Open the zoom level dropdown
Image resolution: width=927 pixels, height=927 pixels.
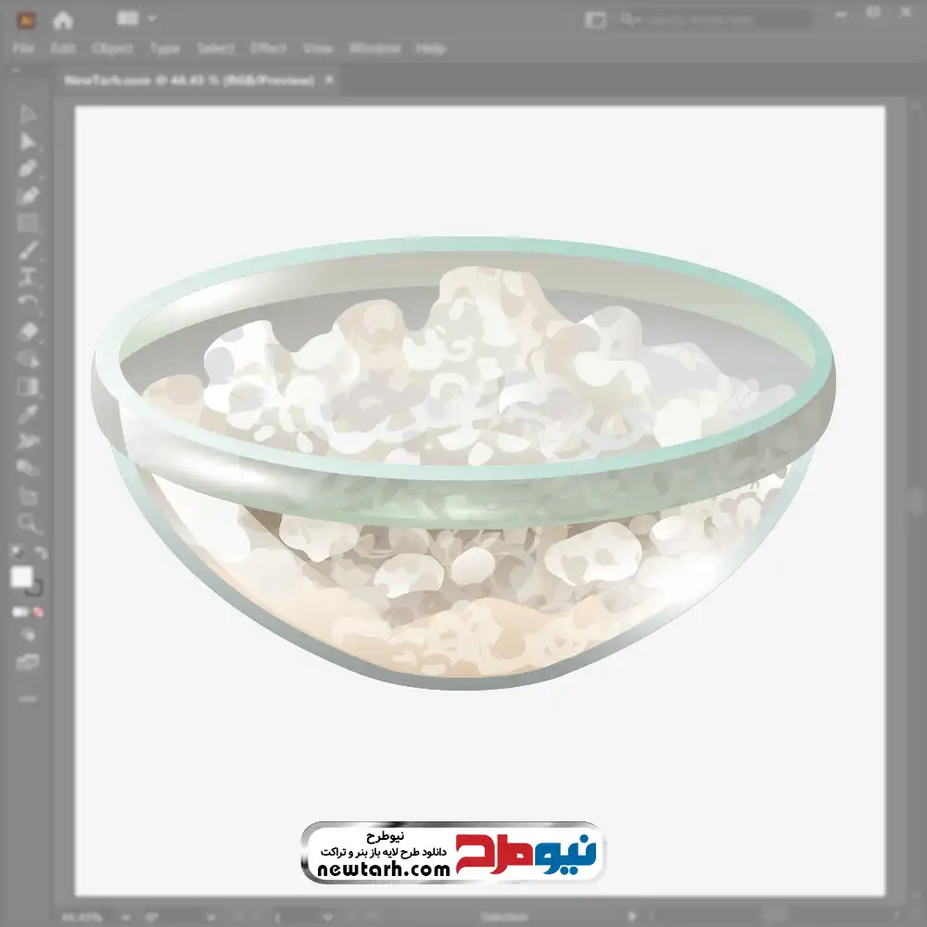coord(123,917)
